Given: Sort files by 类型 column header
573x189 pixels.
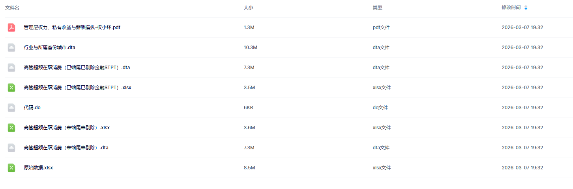Looking at the screenshot, I should click(x=377, y=8).
